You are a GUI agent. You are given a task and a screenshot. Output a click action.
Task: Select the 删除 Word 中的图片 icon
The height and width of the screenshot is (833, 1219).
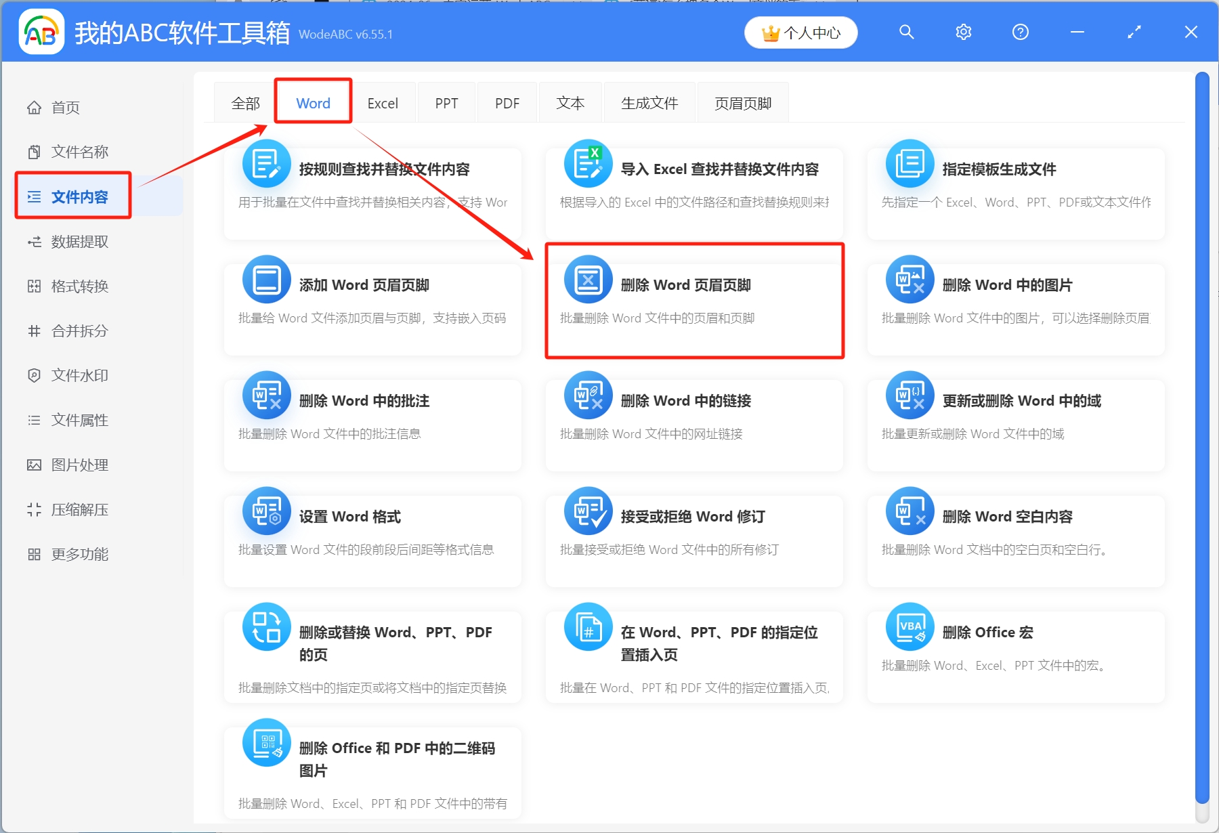[x=909, y=278]
